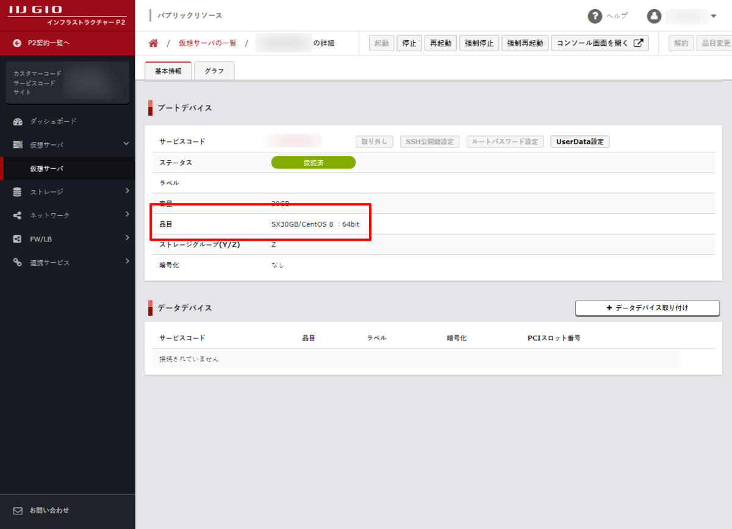Click the インフラストラクチャー P2 subtitle
Viewport: 732px width, 529px height.
(86, 23)
